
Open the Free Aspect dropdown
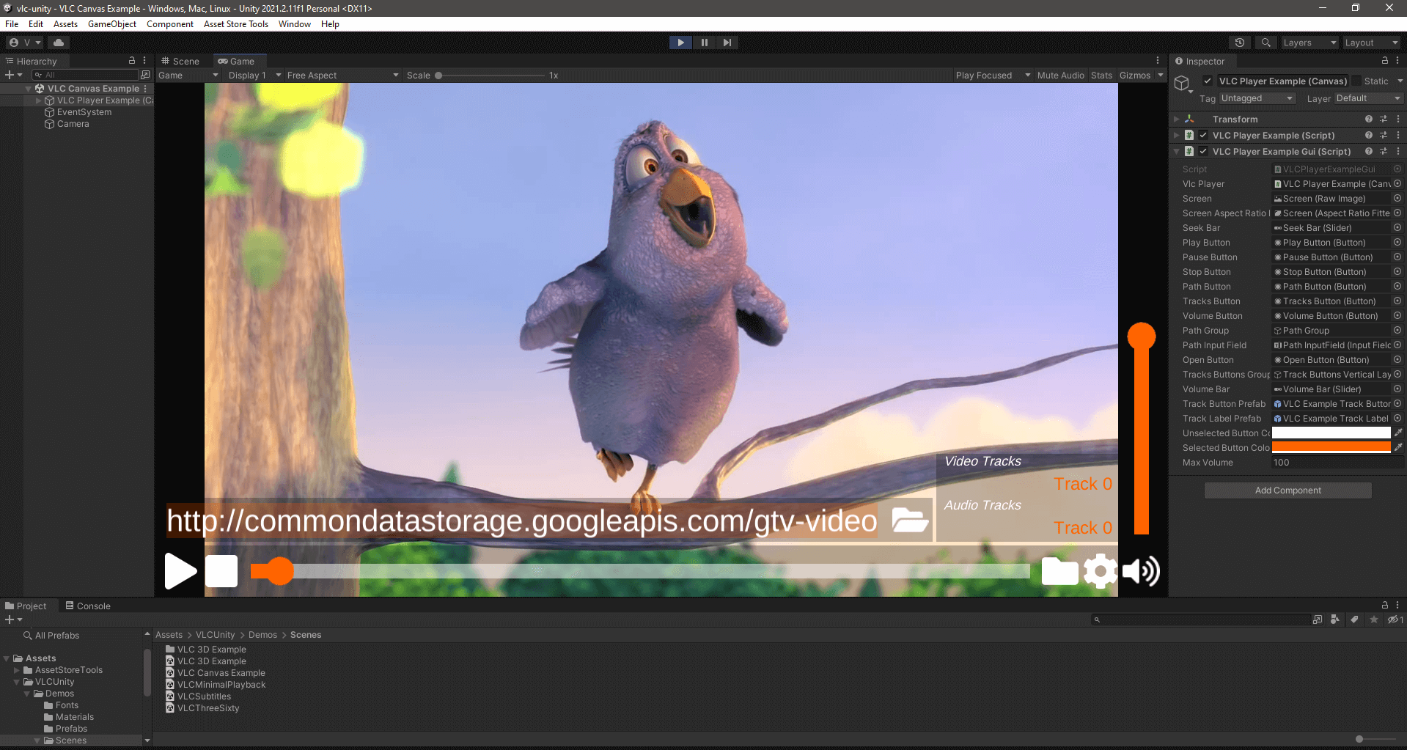click(x=342, y=76)
